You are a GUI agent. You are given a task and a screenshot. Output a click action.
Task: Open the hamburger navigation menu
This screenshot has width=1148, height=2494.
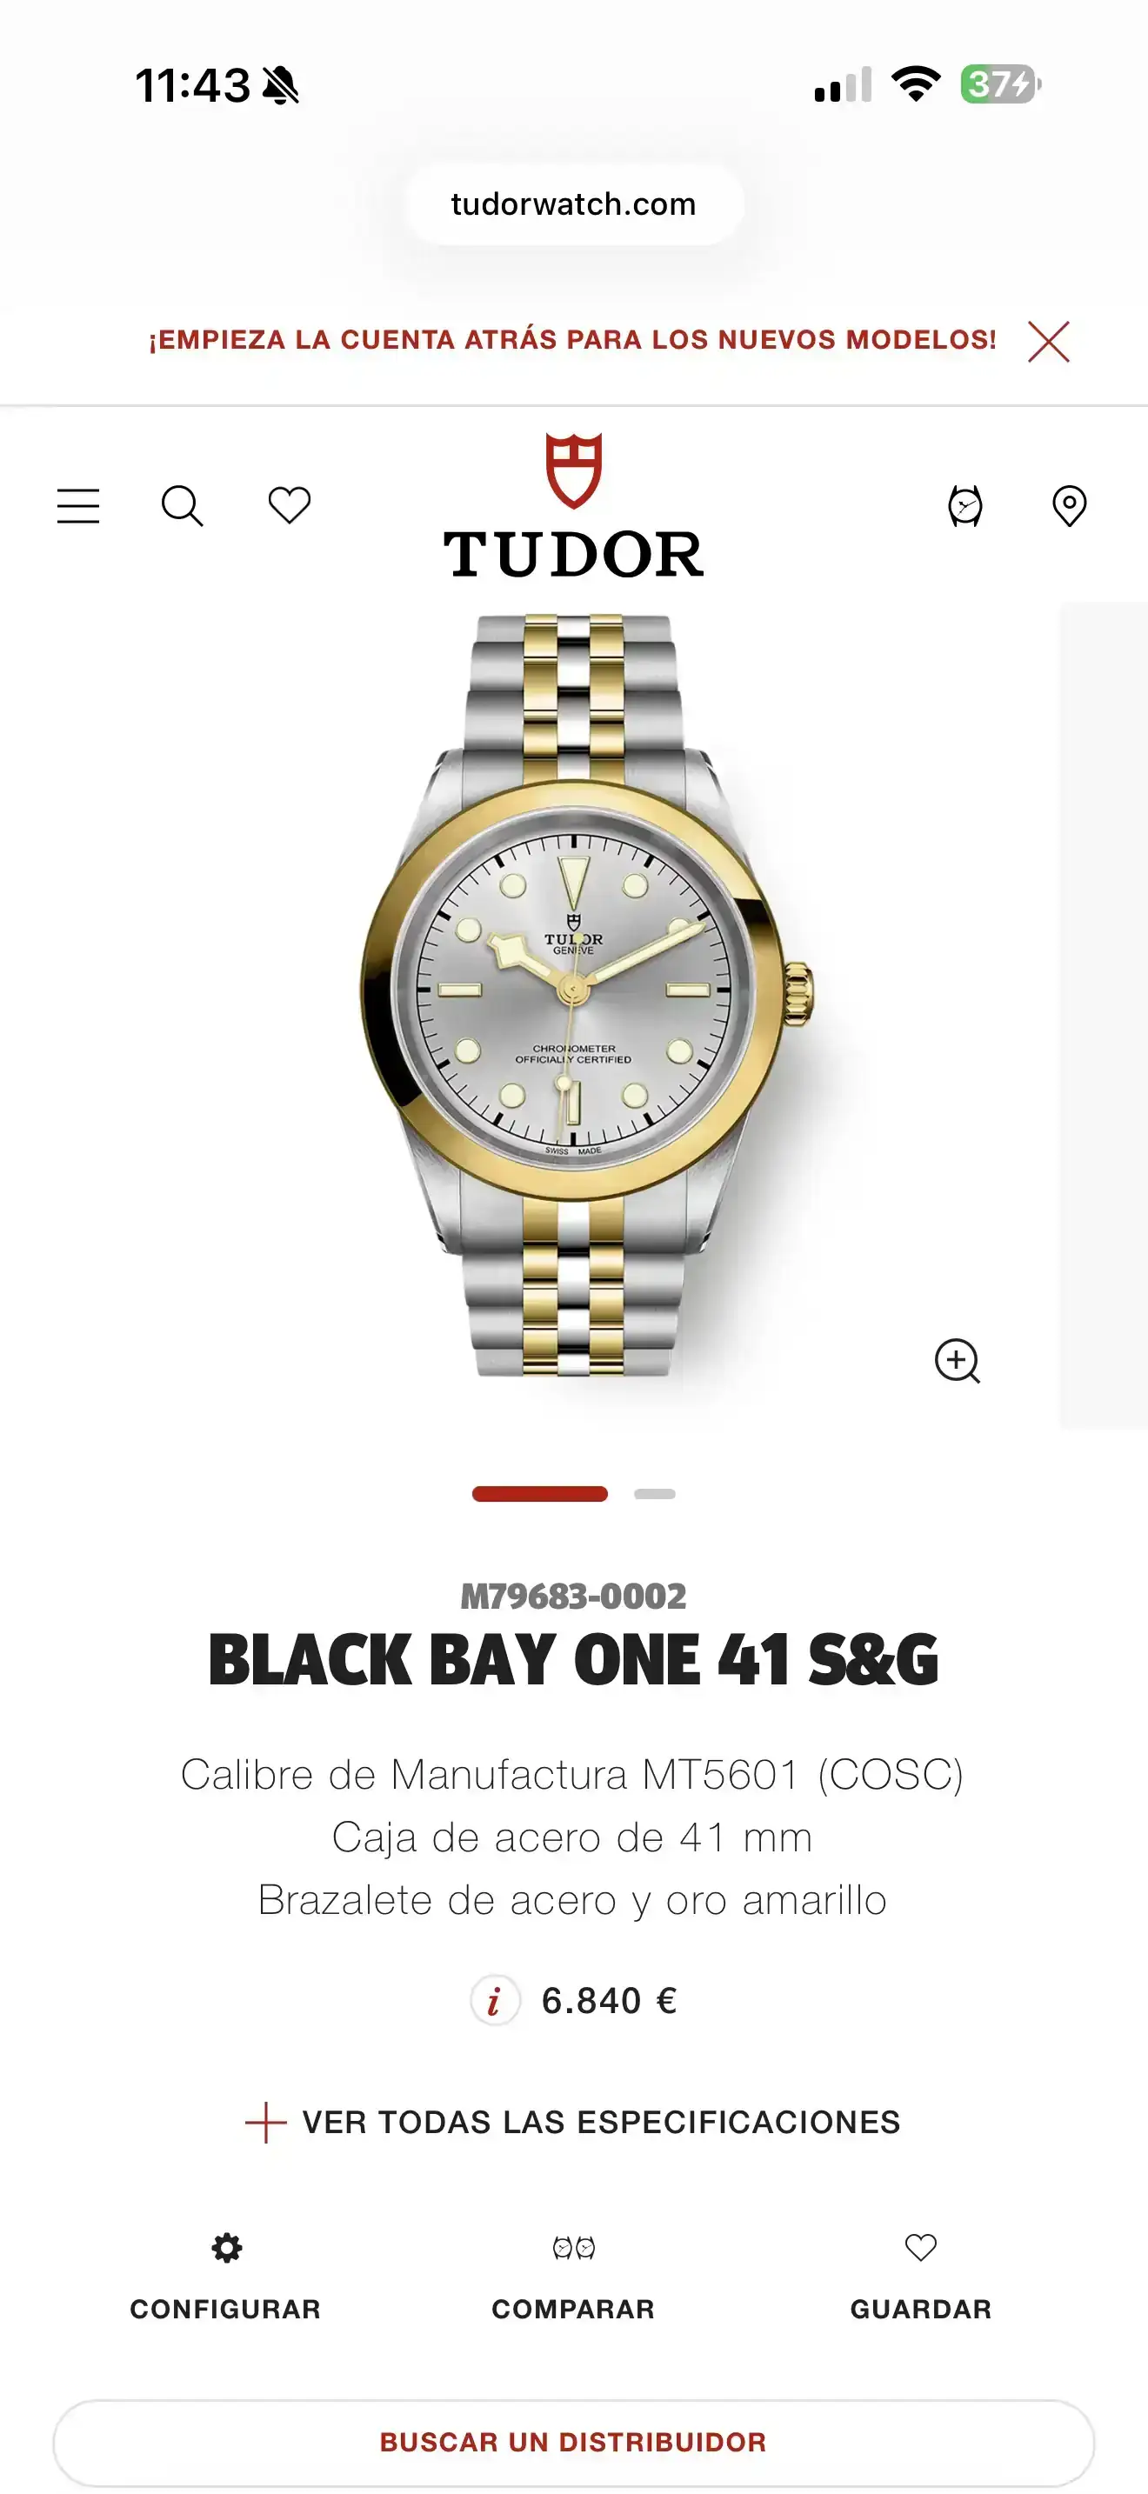78,505
